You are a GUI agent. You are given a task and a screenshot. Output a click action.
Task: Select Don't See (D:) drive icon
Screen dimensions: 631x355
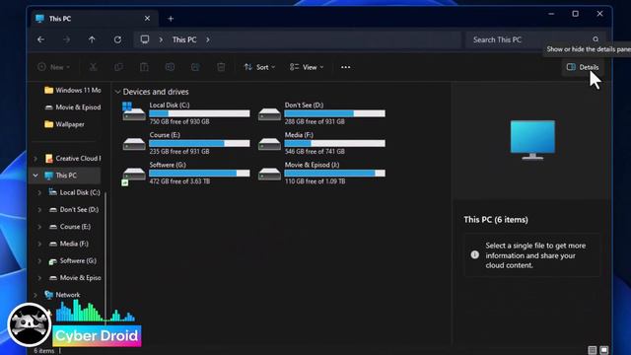pyautogui.click(x=269, y=113)
